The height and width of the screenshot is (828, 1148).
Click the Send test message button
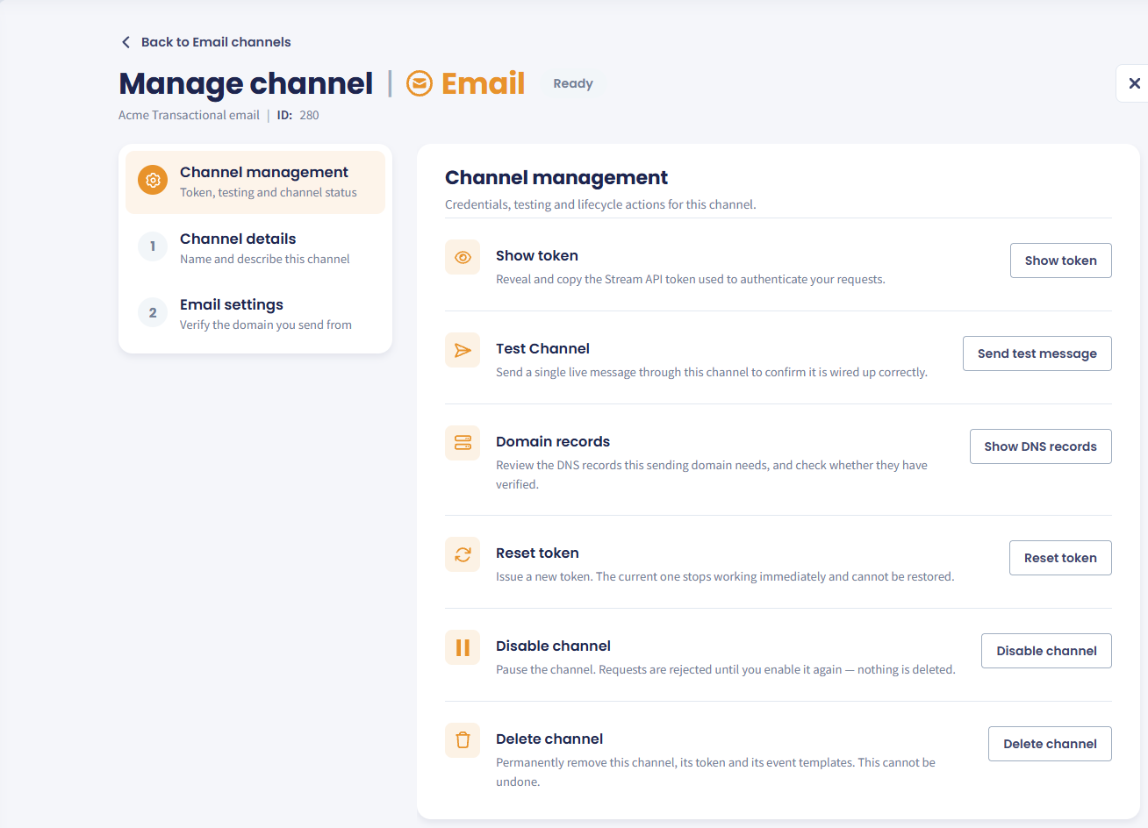click(x=1037, y=353)
